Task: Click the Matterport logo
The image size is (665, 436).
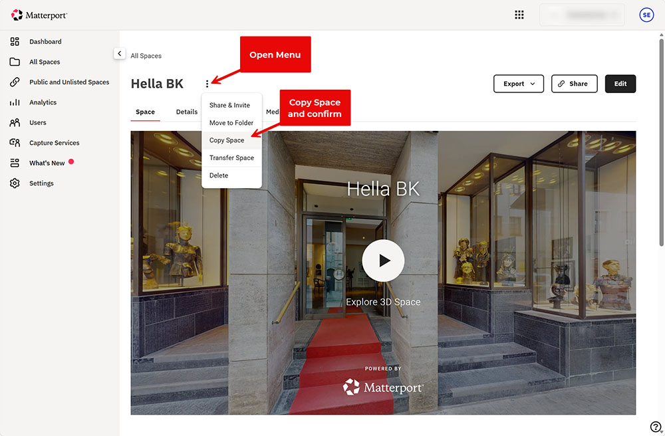Action: (39, 15)
